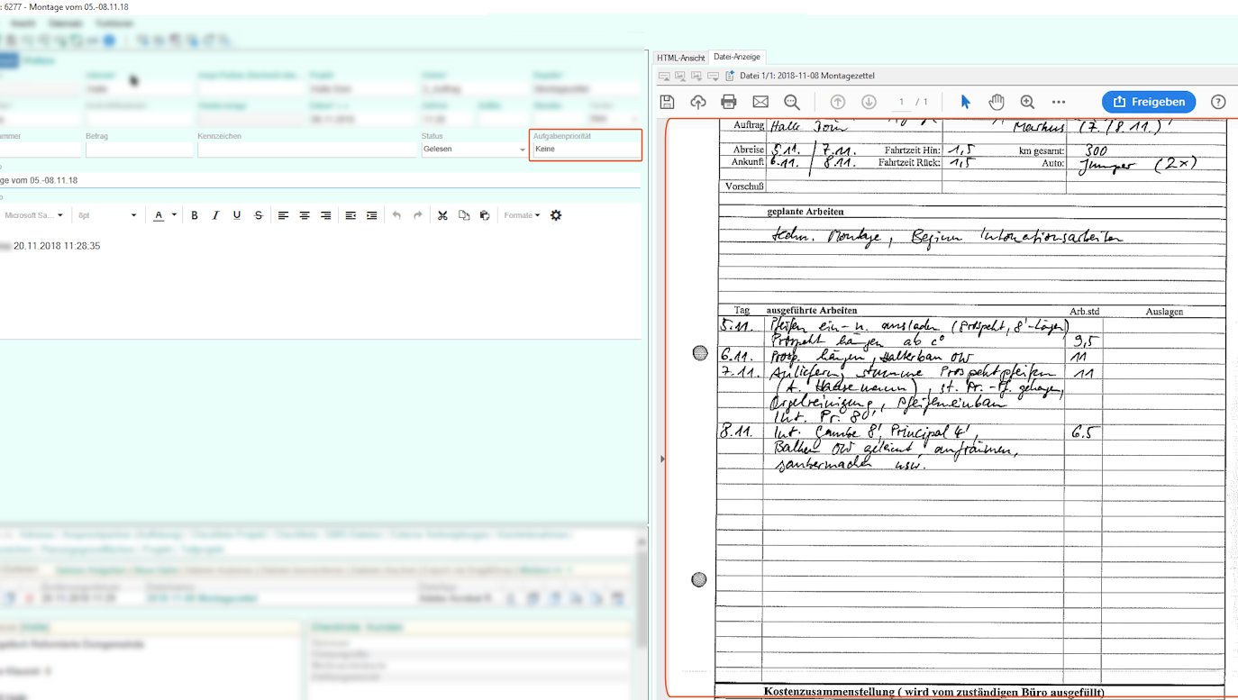Open the Formate dropdown
Viewport: 1238px width, 700px height.
pos(522,215)
